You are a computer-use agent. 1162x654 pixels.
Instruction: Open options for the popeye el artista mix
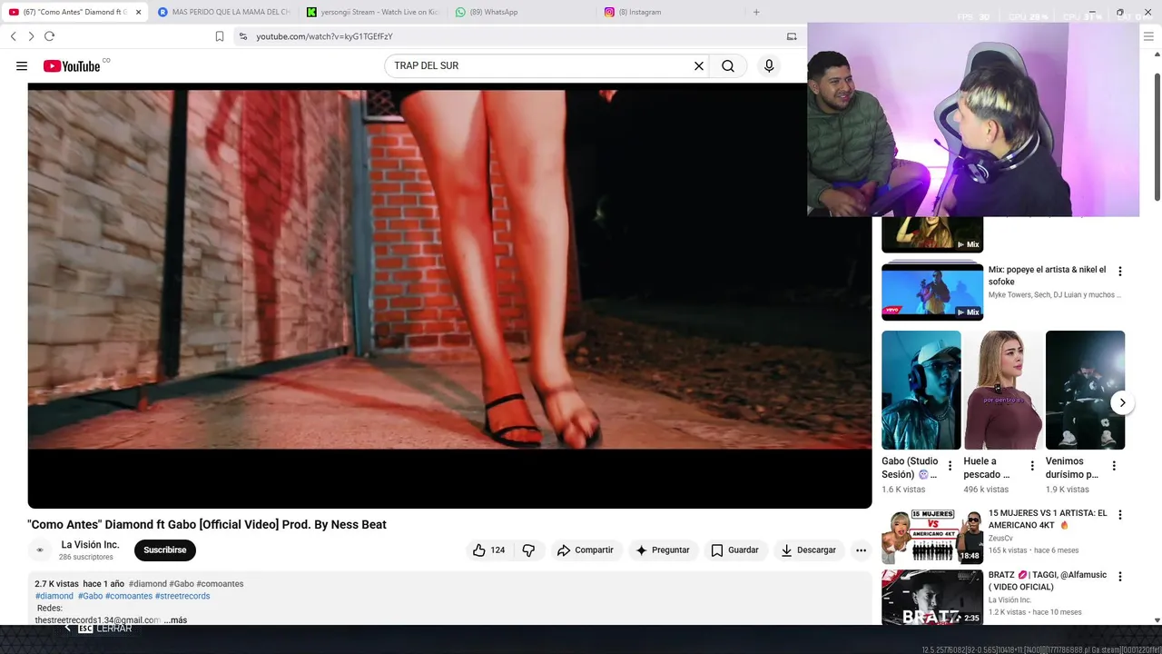tap(1119, 272)
